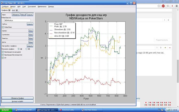The image size is (179, 112).
Task: Click the All-in EV legend entry
Action: (62, 36)
